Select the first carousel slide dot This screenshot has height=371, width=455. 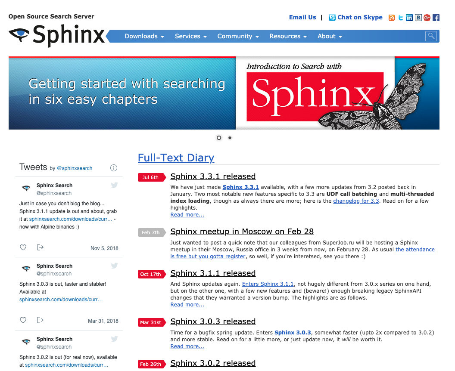(219, 138)
